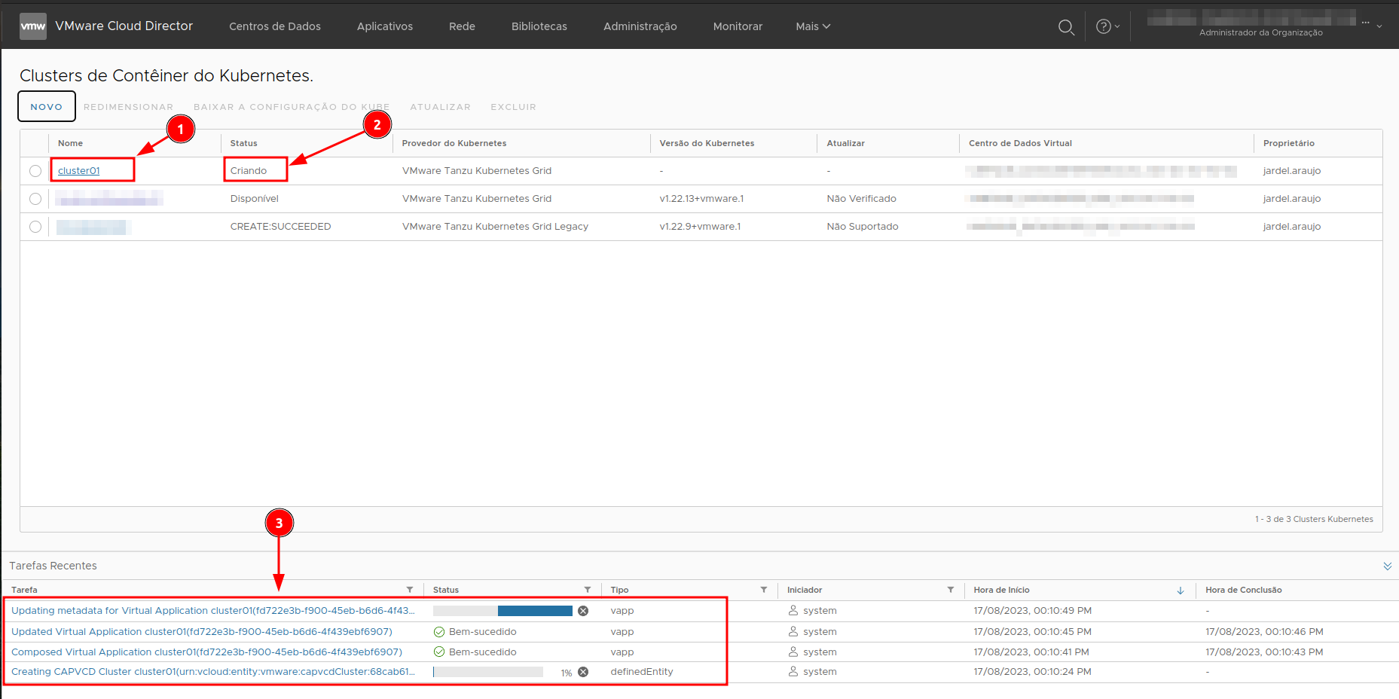
Task: Open the Rede section
Action: pyautogui.click(x=462, y=26)
